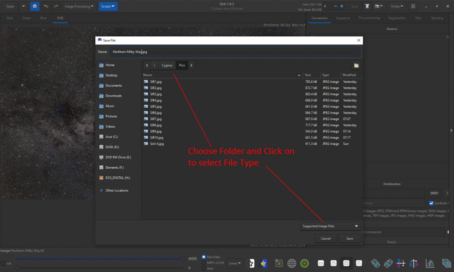Image resolution: width=454 pixels, height=272 pixels.
Task: Undo the last operation in Siril
Action: pos(46,6)
